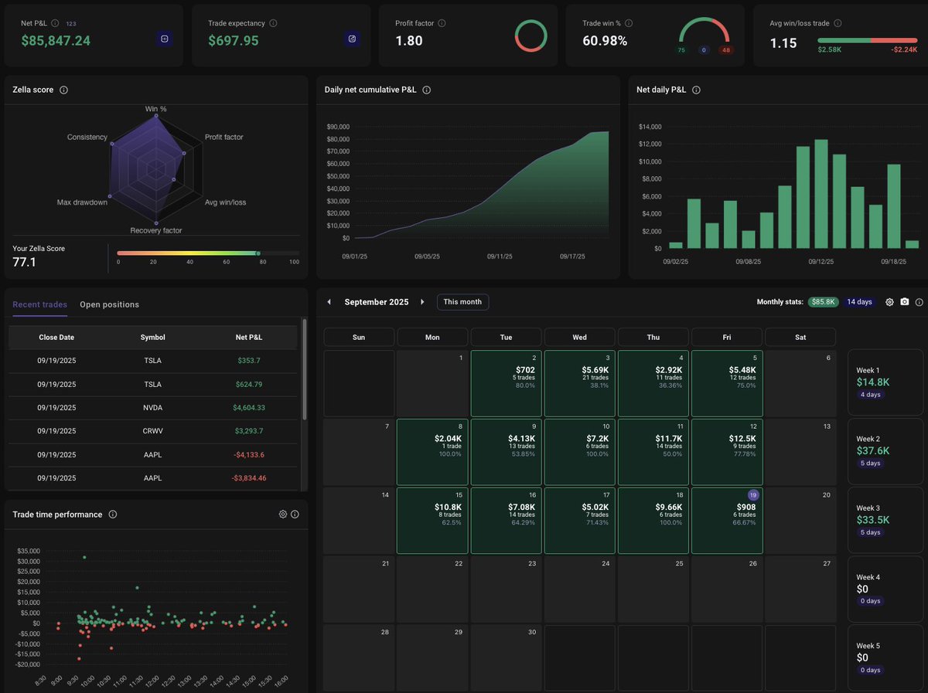Click the Week 2 summary card
The width and height of the screenshot is (928, 693).
(x=885, y=451)
